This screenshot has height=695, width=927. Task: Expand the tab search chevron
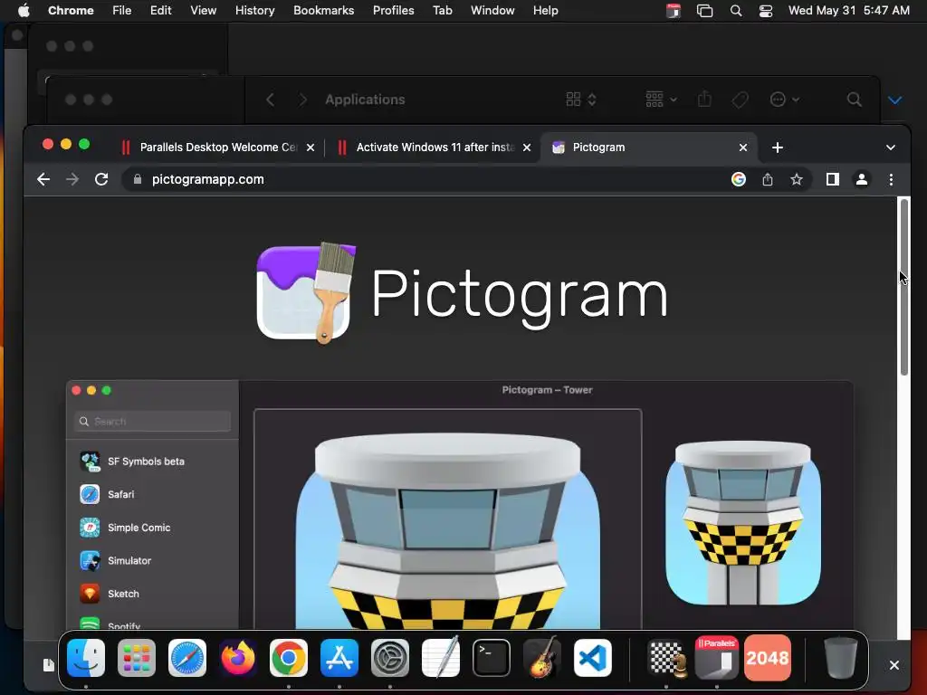891,148
